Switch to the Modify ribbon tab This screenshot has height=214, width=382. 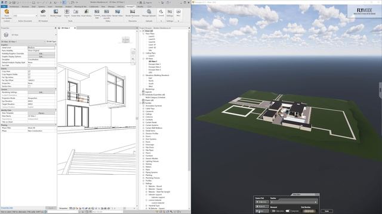coord(140,7)
